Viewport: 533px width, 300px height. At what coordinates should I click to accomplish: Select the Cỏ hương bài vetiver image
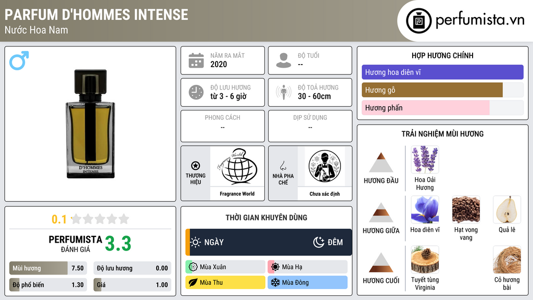[507, 259]
